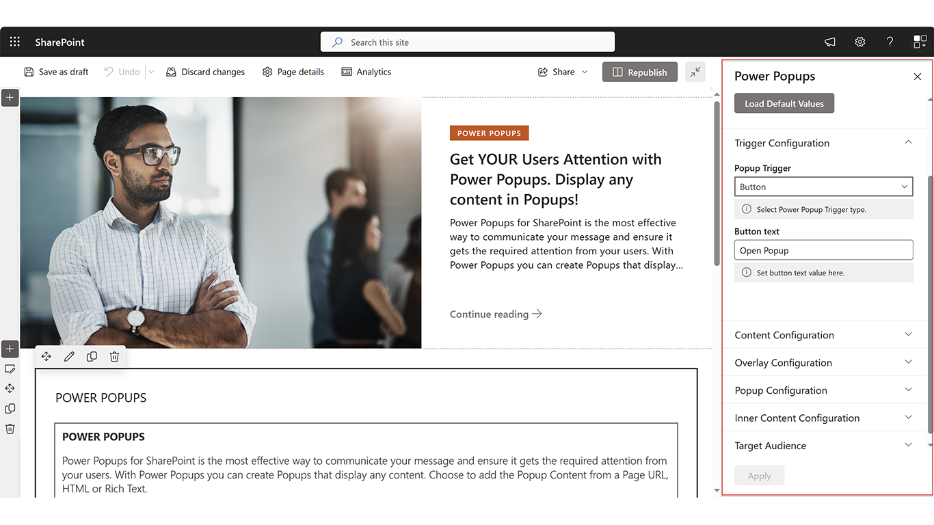The height and width of the screenshot is (525, 934).
Task: Open the Share dropdown arrow
Action: pyautogui.click(x=585, y=72)
